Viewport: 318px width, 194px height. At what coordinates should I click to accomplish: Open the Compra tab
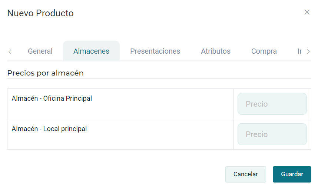[264, 51]
